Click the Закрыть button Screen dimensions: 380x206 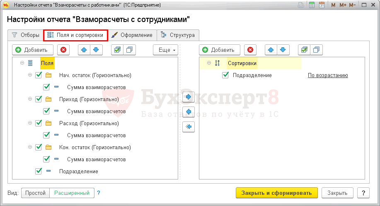point(337,193)
